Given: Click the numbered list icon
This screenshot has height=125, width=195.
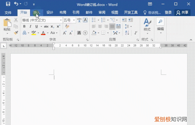Looking at the screenshot, I should [103, 20].
